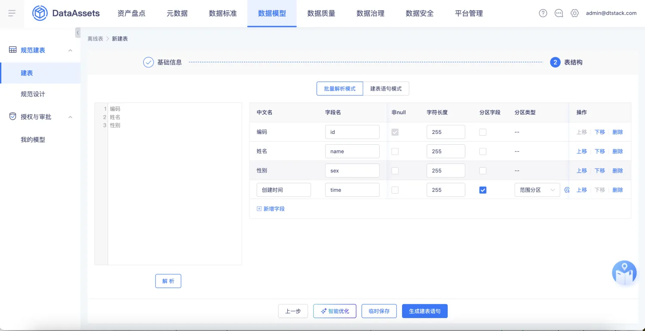Select the 数据模型 top menu
The image size is (645, 331).
click(x=272, y=13)
